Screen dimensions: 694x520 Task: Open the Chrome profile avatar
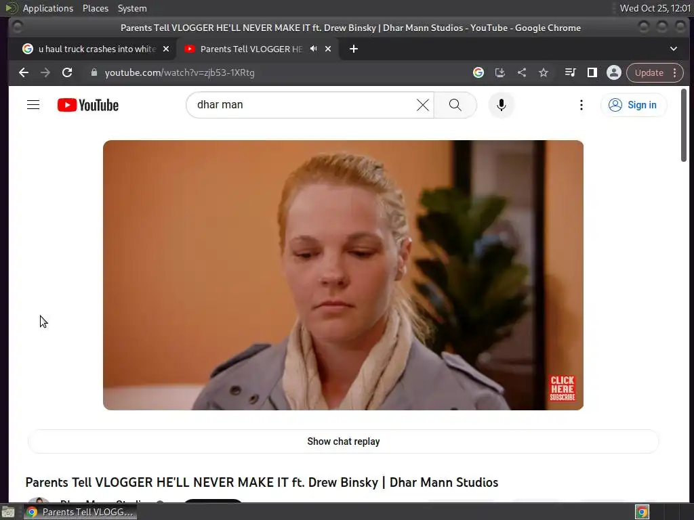pyautogui.click(x=613, y=72)
